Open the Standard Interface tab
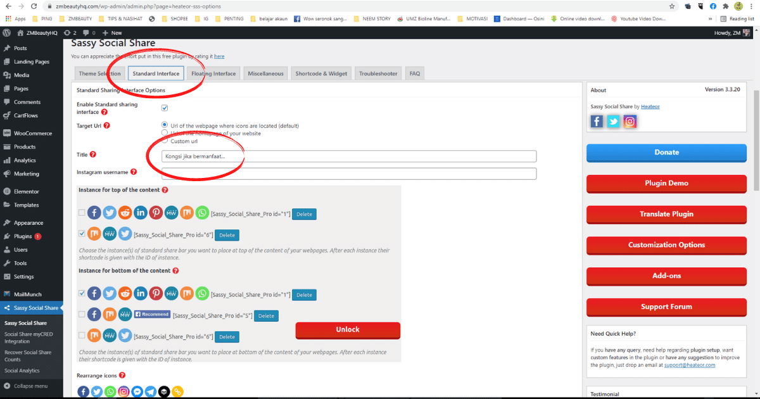Screen dimensions: 760x399 coord(156,73)
